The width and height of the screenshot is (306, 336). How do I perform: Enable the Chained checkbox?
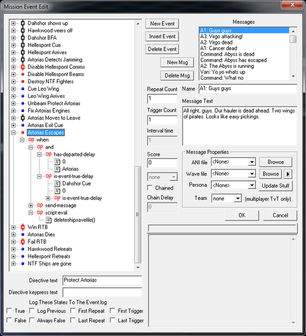point(150,188)
